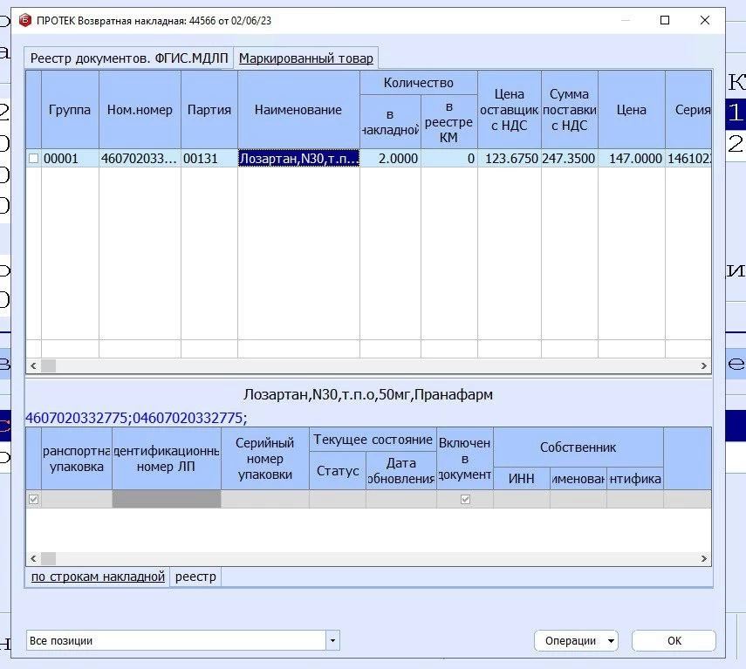Switch to Реестр документов. ФГИС.МДЛП tab
Screen dimensions: 746x669
click(129, 58)
